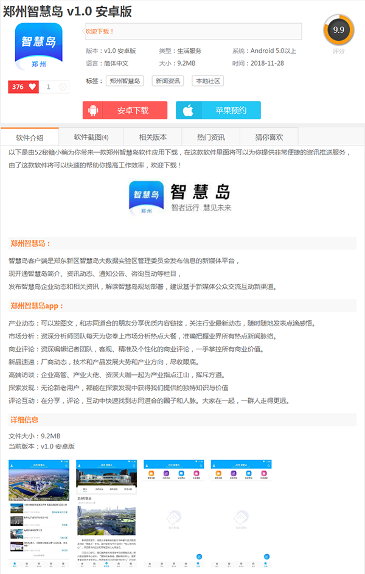Screen dimensions: 365x574
Task: Open the first app screenshot thumbnail
Action: [39, 514]
